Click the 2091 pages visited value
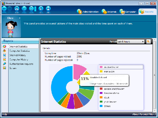The width and height of the screenshot is (158, 118). 79,56
